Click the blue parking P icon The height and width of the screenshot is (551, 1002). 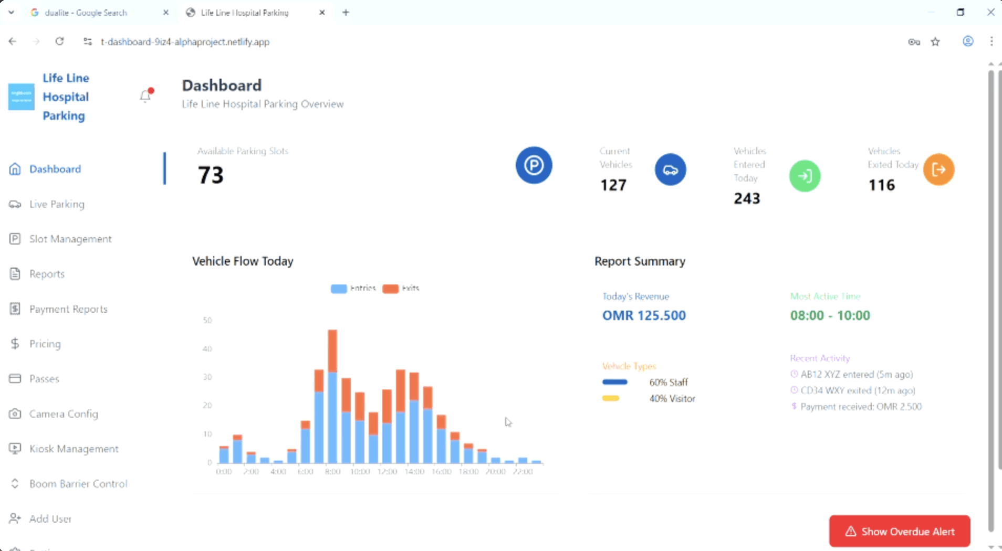click(534, 165)
